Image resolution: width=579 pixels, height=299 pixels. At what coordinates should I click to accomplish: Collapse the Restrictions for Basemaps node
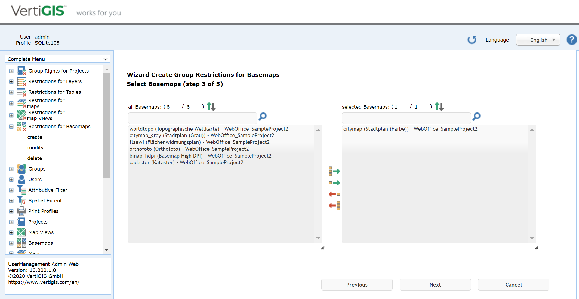click(11, 127)
